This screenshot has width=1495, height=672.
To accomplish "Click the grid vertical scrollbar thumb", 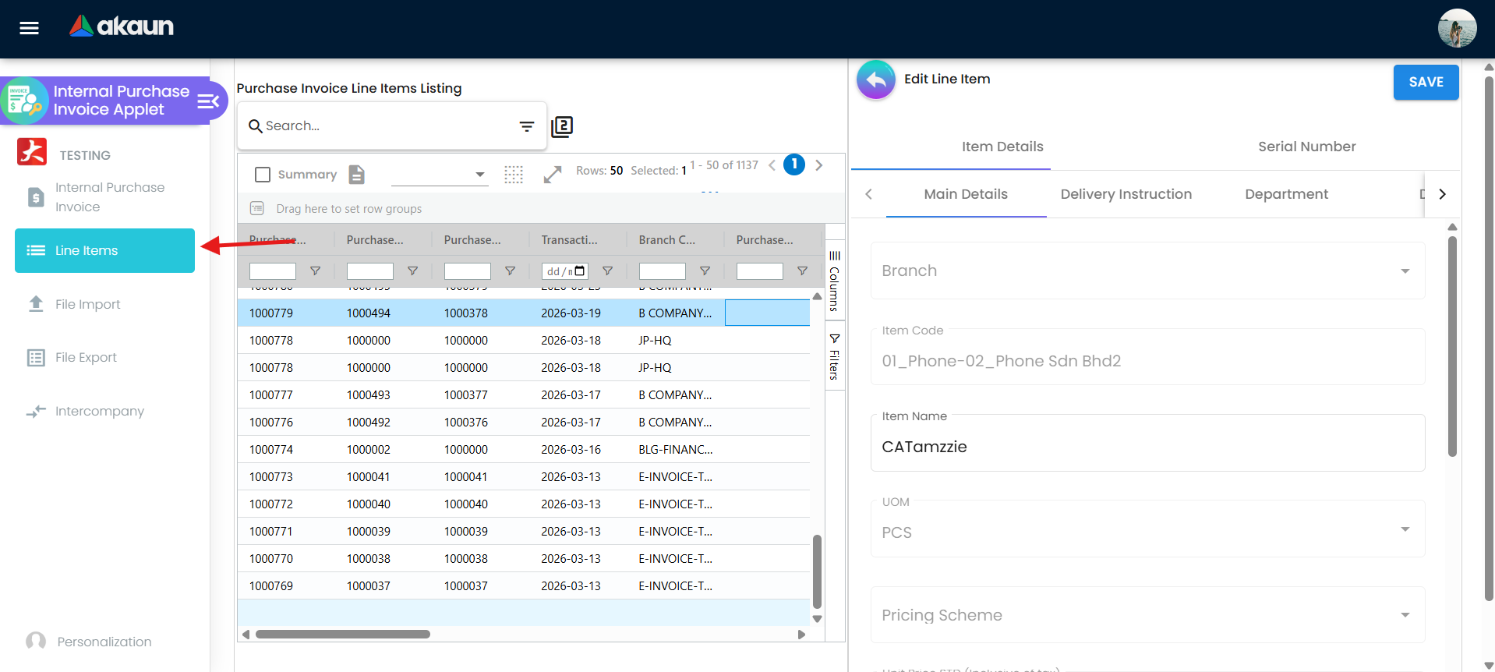I will click(x=817, y=571).
